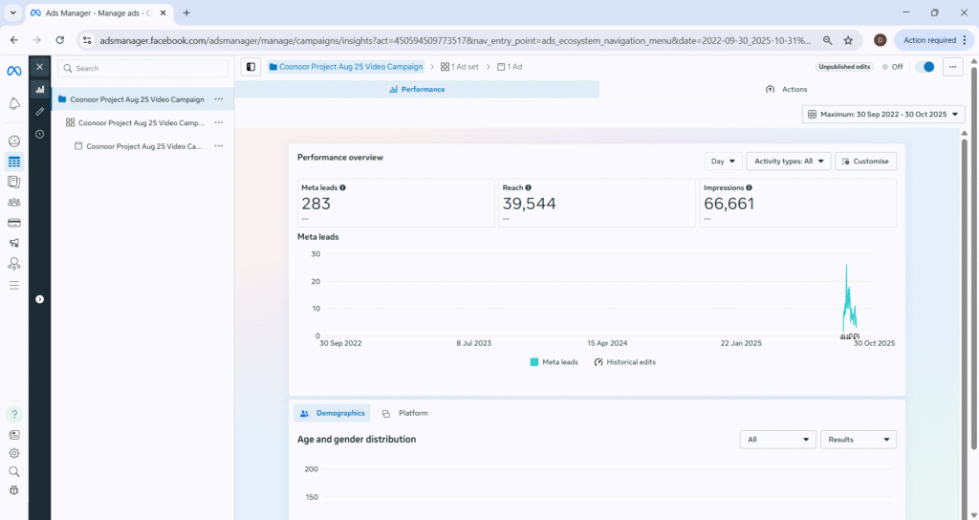Click the Billing credit card icon
979x520 pixels.
[x=14, y=223]
